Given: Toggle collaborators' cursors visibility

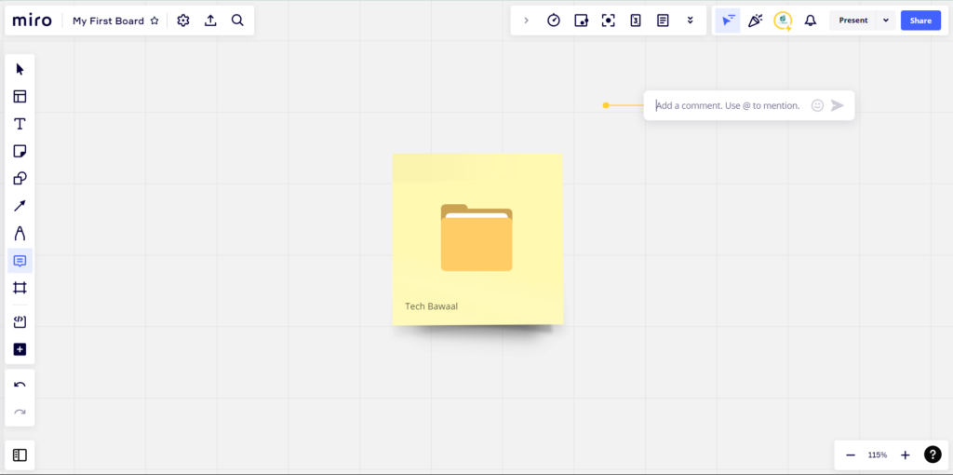Looking at the screenshot, I should (x=728, y=20).
